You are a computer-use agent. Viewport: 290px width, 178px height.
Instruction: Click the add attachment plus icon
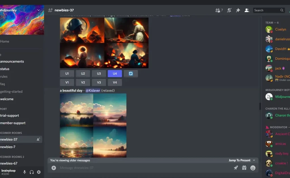click(x=54, y=168)
